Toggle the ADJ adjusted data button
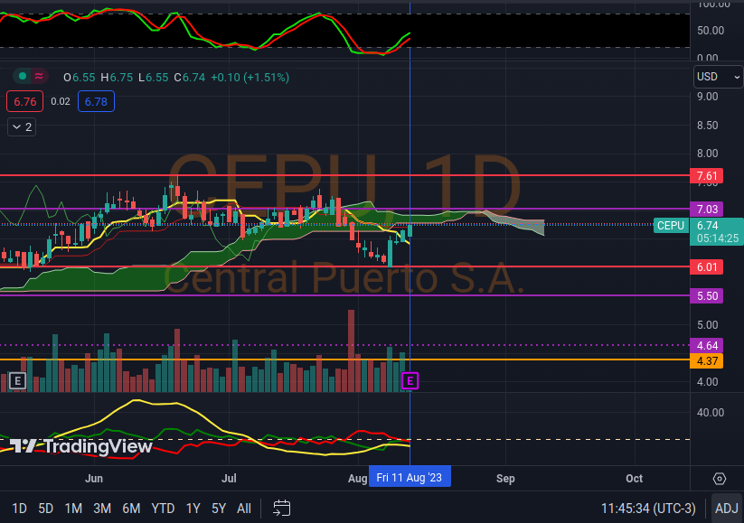Image resolution: width=744 pixels, height=523 pixels. click(x=727, y=509)
